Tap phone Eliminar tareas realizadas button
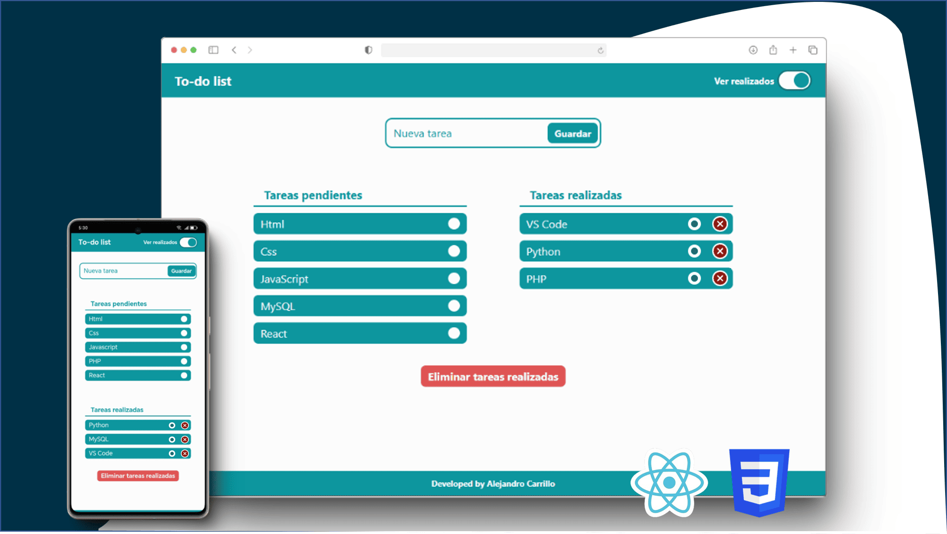 [138, 476]
